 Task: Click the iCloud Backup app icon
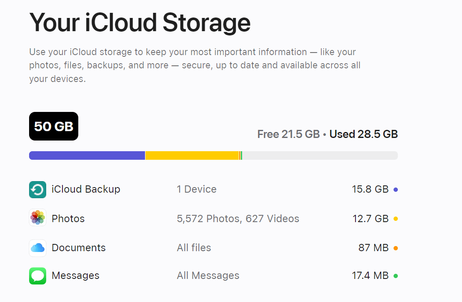point(37,189)
